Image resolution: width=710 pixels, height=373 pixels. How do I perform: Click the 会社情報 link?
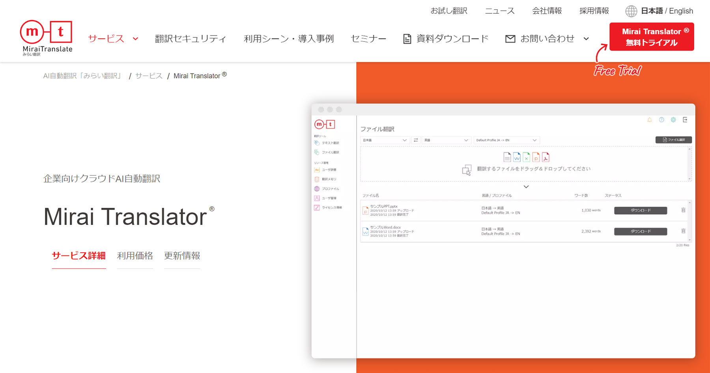pyautogui.click(x=547, y=11)
